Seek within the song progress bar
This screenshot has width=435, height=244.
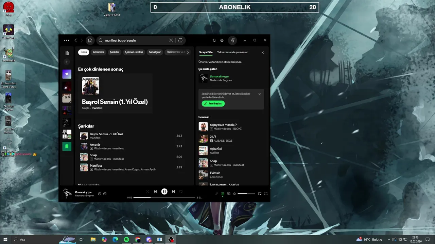point(164,197)
